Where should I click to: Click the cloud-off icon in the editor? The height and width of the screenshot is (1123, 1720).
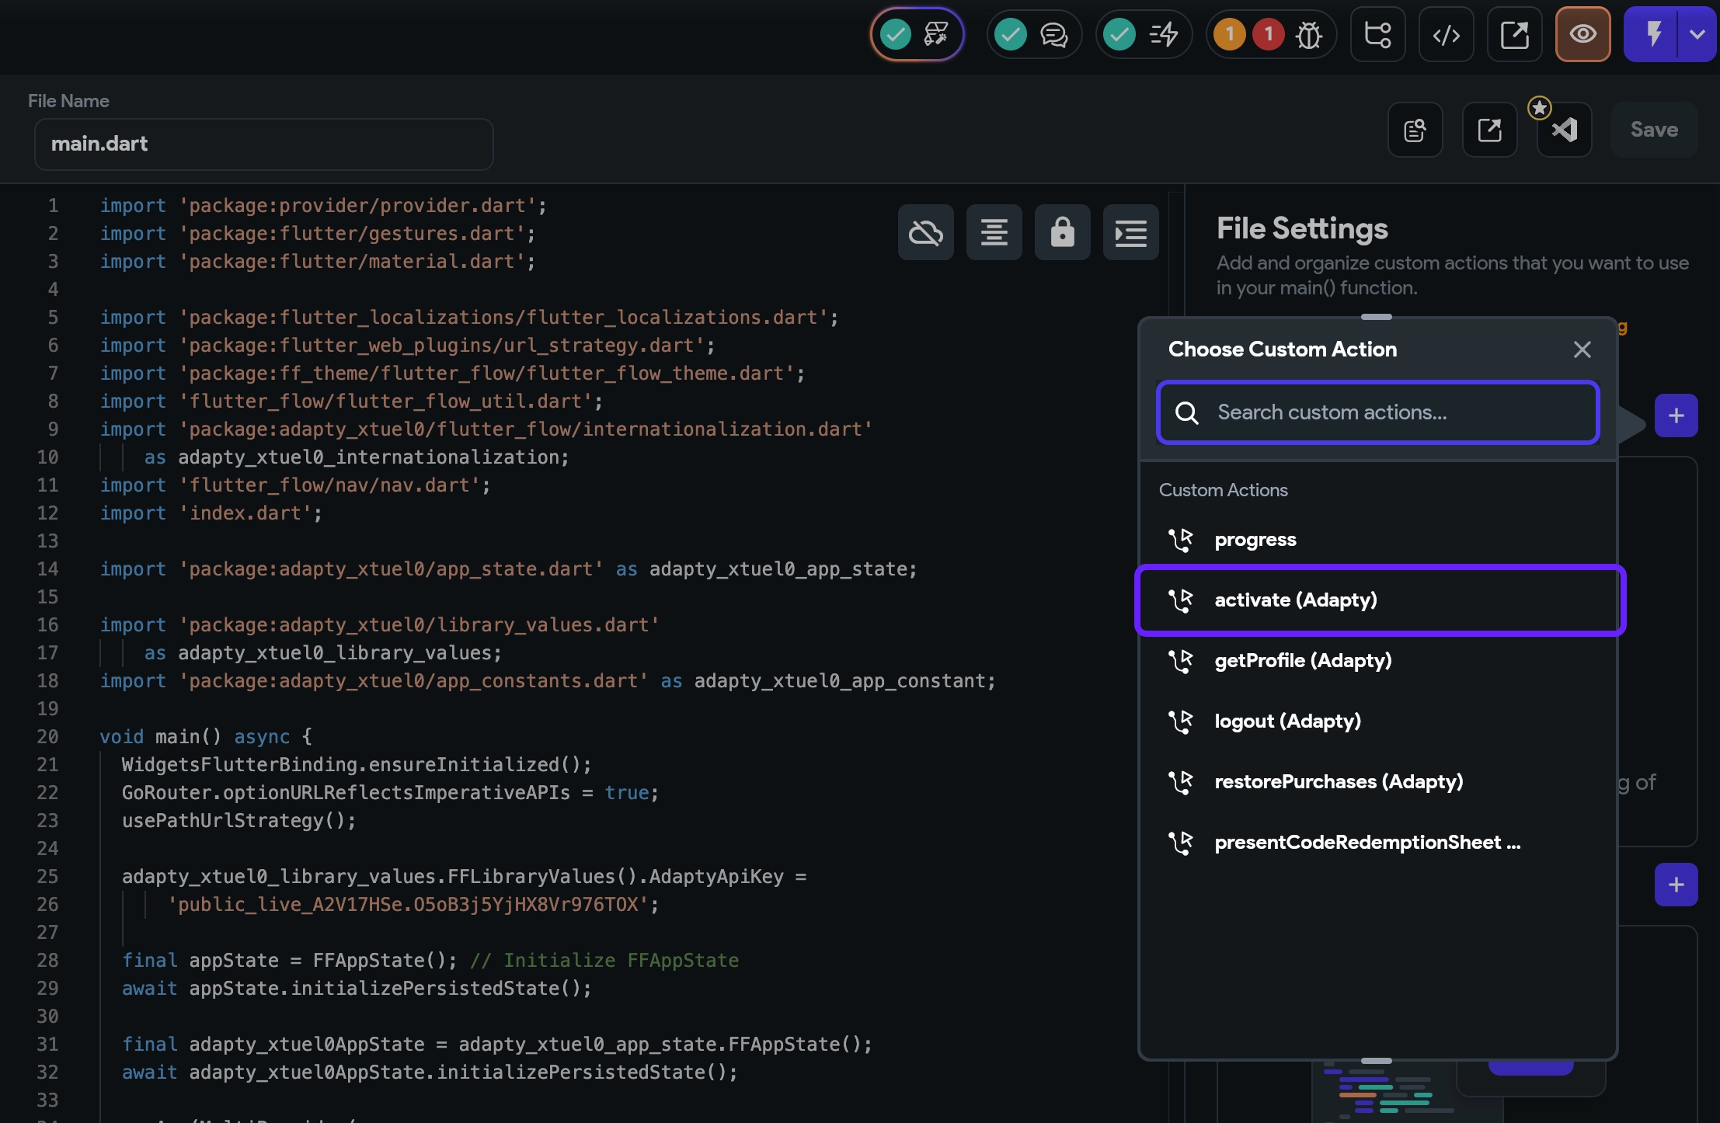click(926, 231)
